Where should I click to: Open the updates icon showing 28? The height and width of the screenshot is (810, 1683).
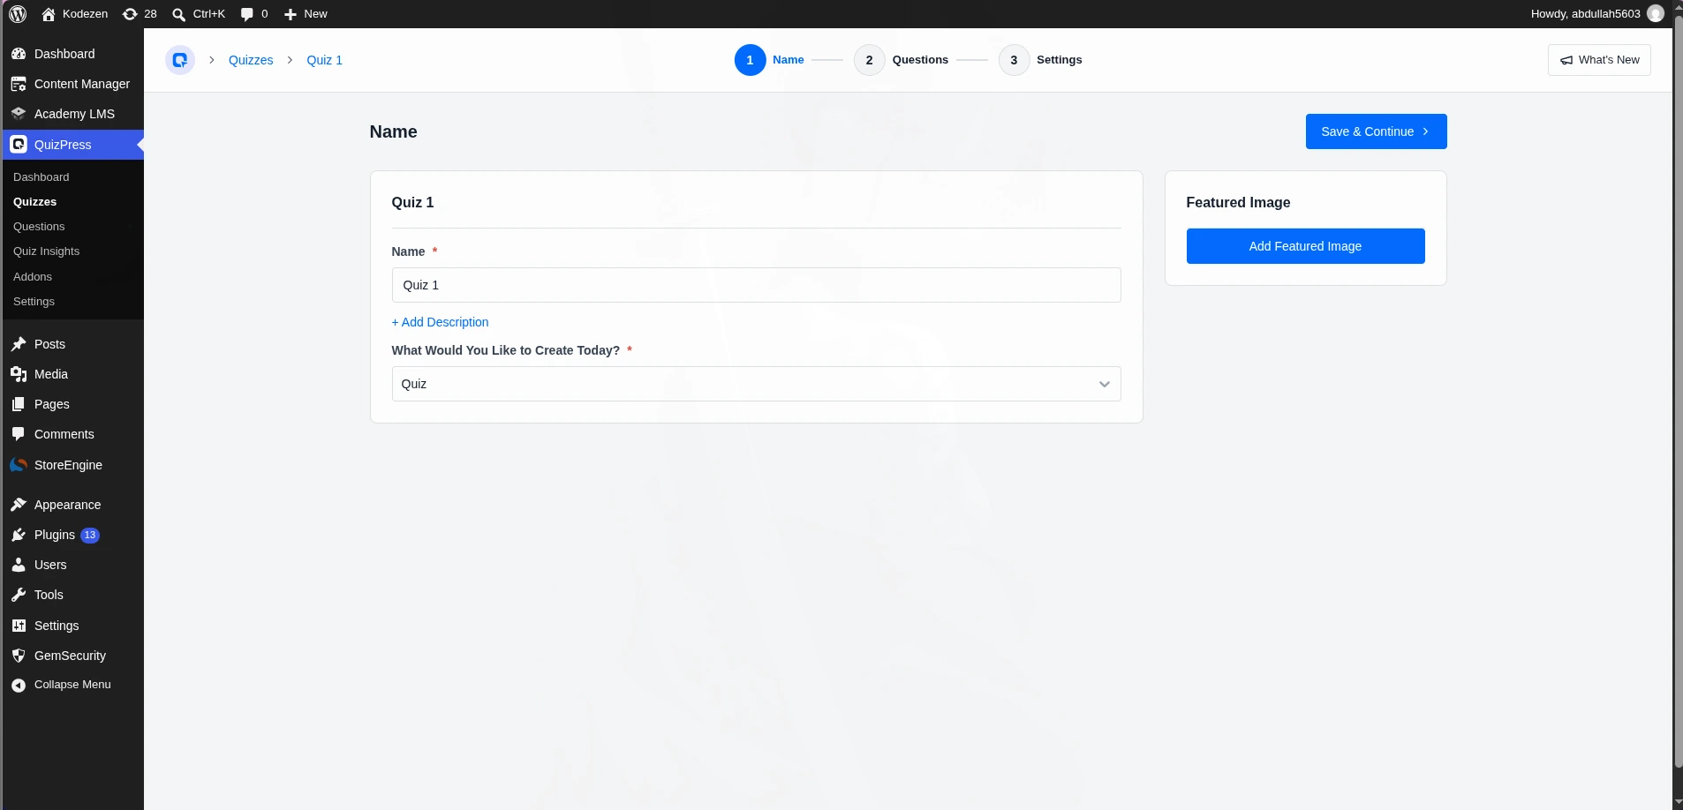pos(130,14)
